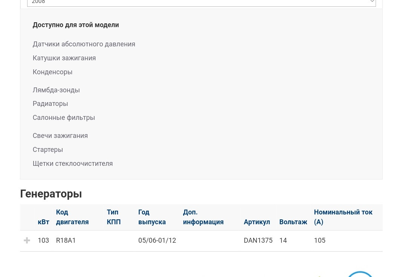407x277 pixels.
Task: Click the Вольтаж column header
Action: click(293, 222)
